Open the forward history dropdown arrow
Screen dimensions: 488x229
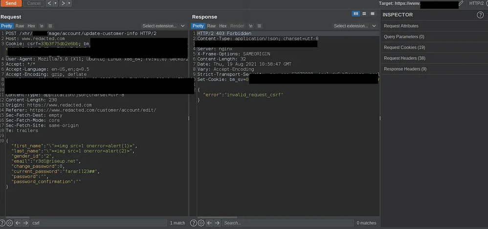(x=69, y=3)
